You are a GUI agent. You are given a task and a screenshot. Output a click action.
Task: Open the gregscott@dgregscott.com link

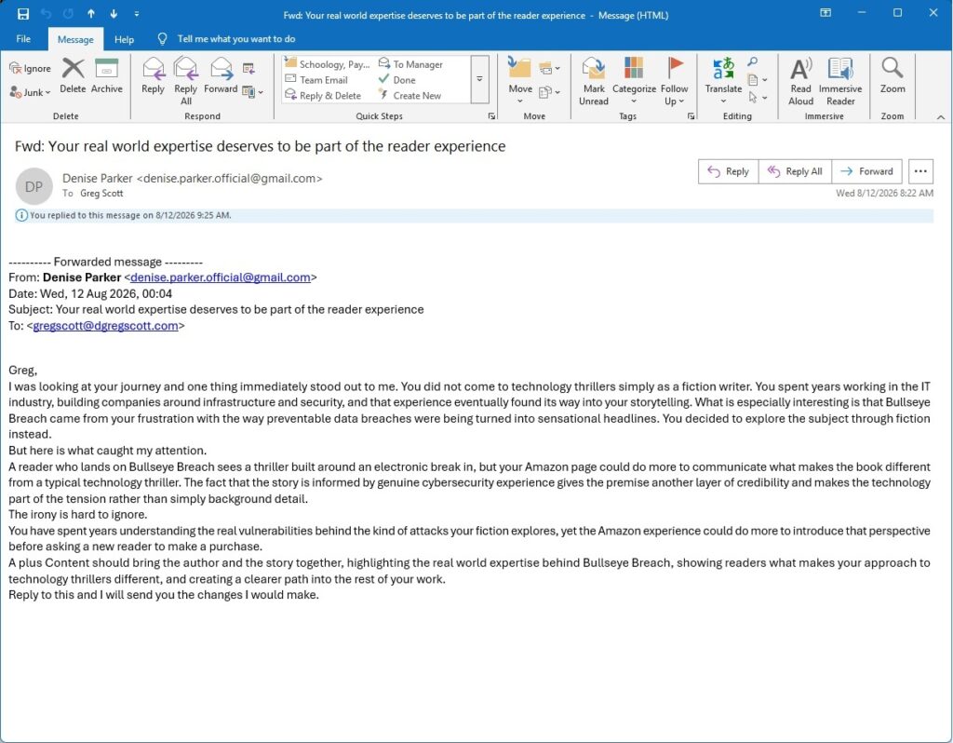(106, 325)
